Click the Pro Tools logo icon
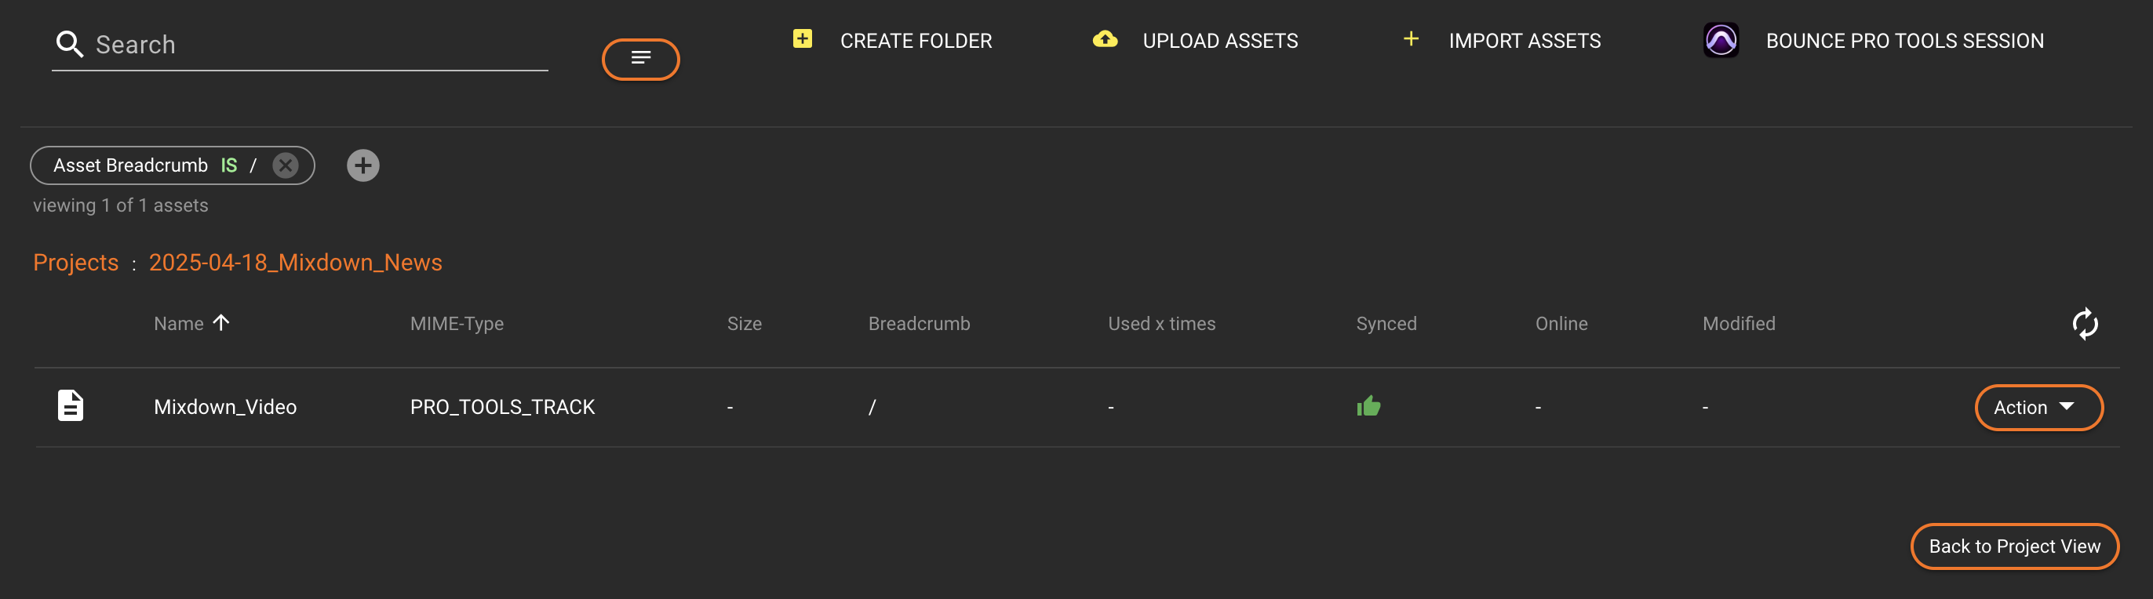2153x599 pixels. [x=1720, y=40]
